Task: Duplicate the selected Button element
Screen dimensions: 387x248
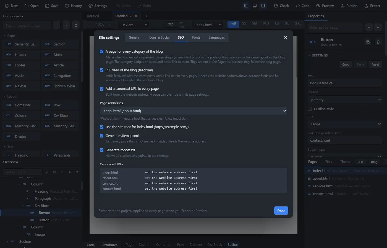Action: click(368, 42)
